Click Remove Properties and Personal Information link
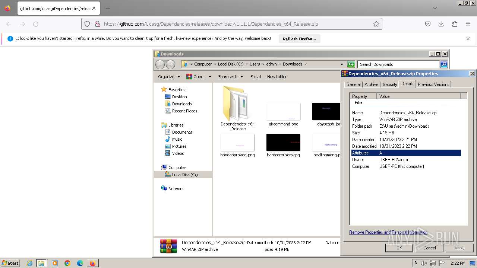The image size is (477, 268). coord(388,232)
